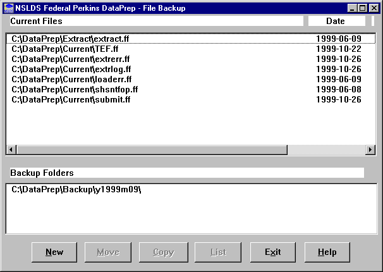Screen dimensions: 383x272
Task: Select C:\DataPrep\Current\shsntfop.ff file row
Action: (191, 89)
